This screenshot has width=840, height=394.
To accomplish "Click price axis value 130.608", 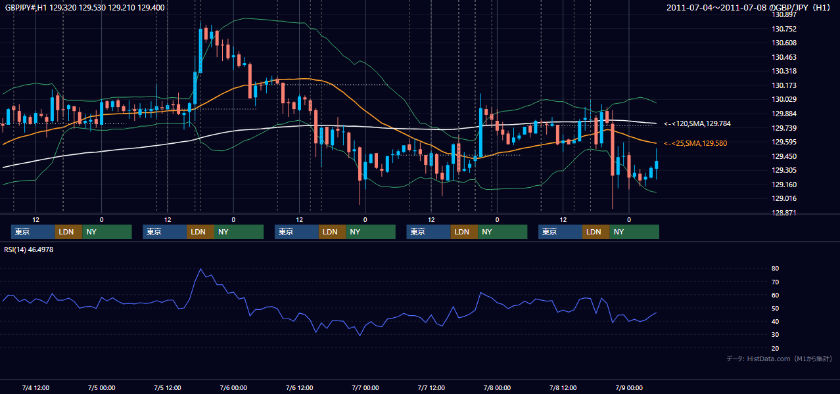I will point(785,43).
